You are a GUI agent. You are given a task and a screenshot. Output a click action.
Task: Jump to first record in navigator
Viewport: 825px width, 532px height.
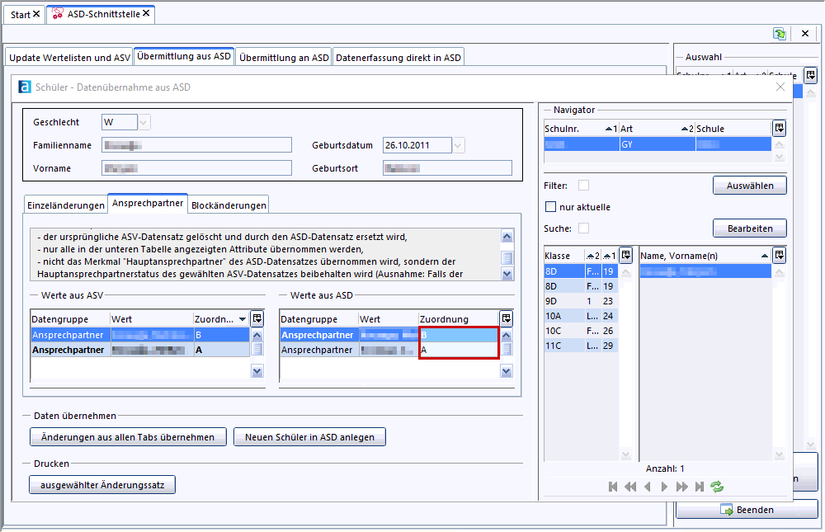pos(613,487)
